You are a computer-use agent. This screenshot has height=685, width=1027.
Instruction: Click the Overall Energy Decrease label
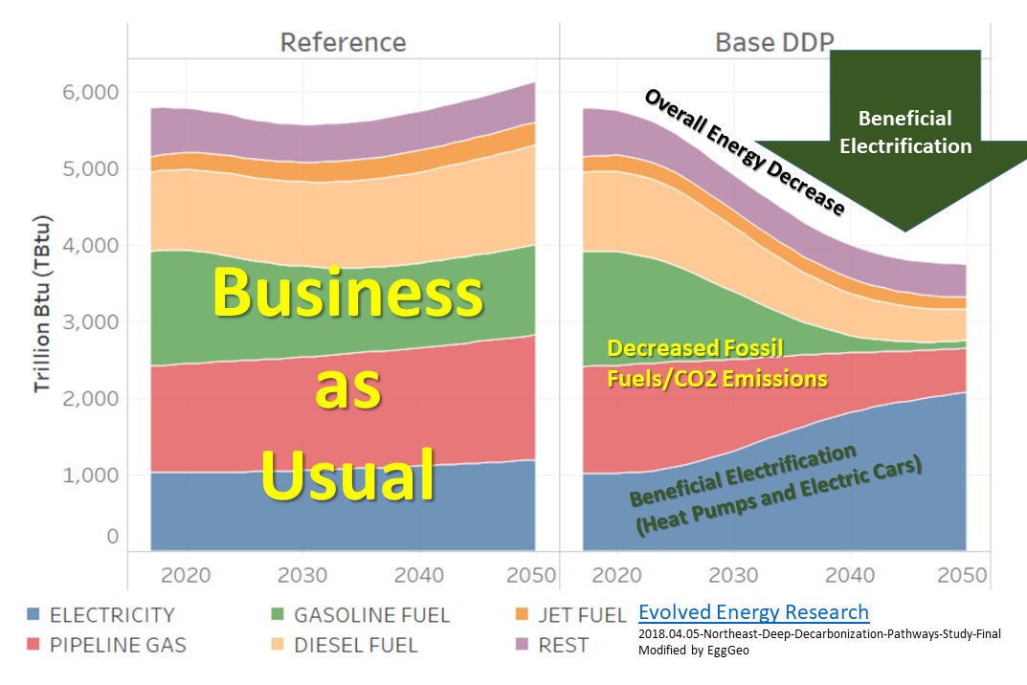[744, 152]
